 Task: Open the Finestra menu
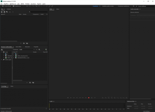click(x=39, y=4)
